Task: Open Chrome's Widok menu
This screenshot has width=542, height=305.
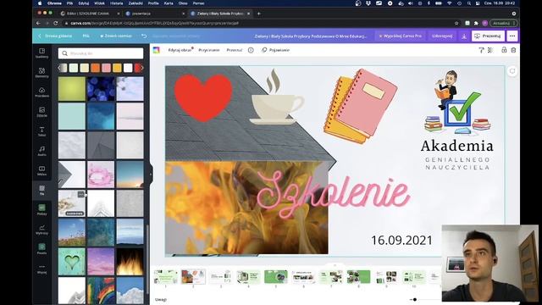Action: coord(99,3)
